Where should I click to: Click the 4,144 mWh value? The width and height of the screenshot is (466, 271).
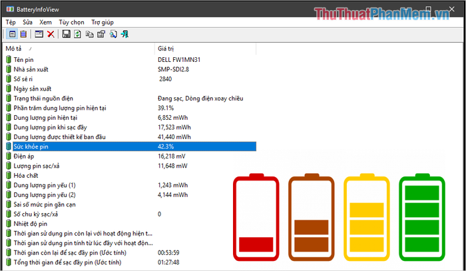(x=172, y=194)
